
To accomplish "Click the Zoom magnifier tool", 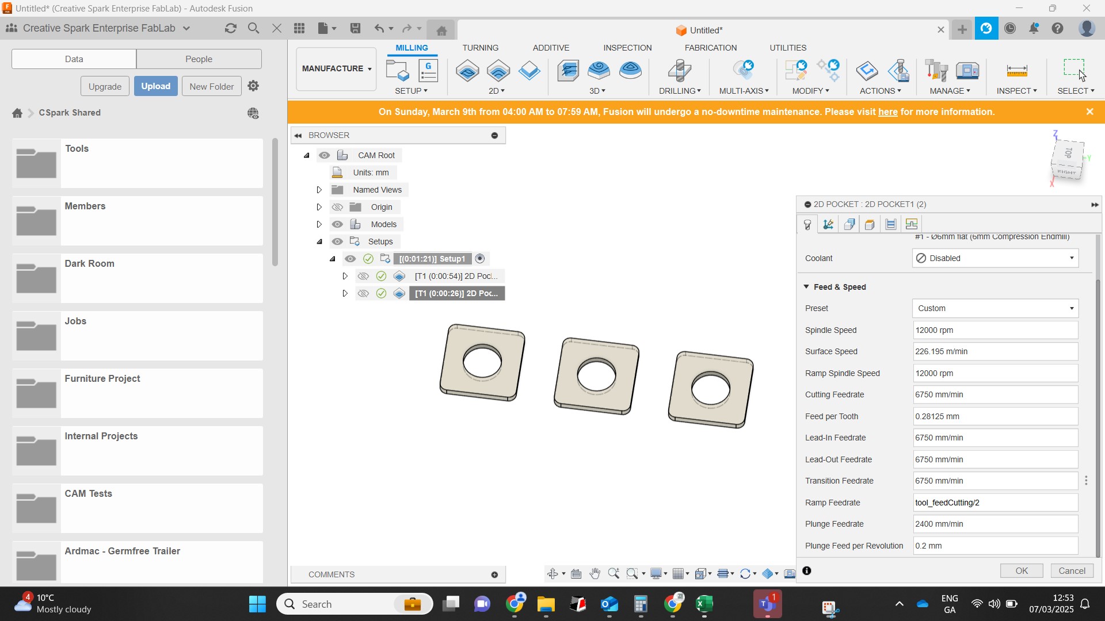I will [x=614, y=573].
